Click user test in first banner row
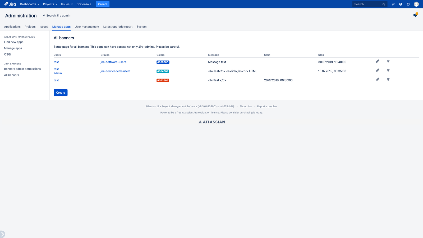423x238 pixels. [x=56, y=62]
